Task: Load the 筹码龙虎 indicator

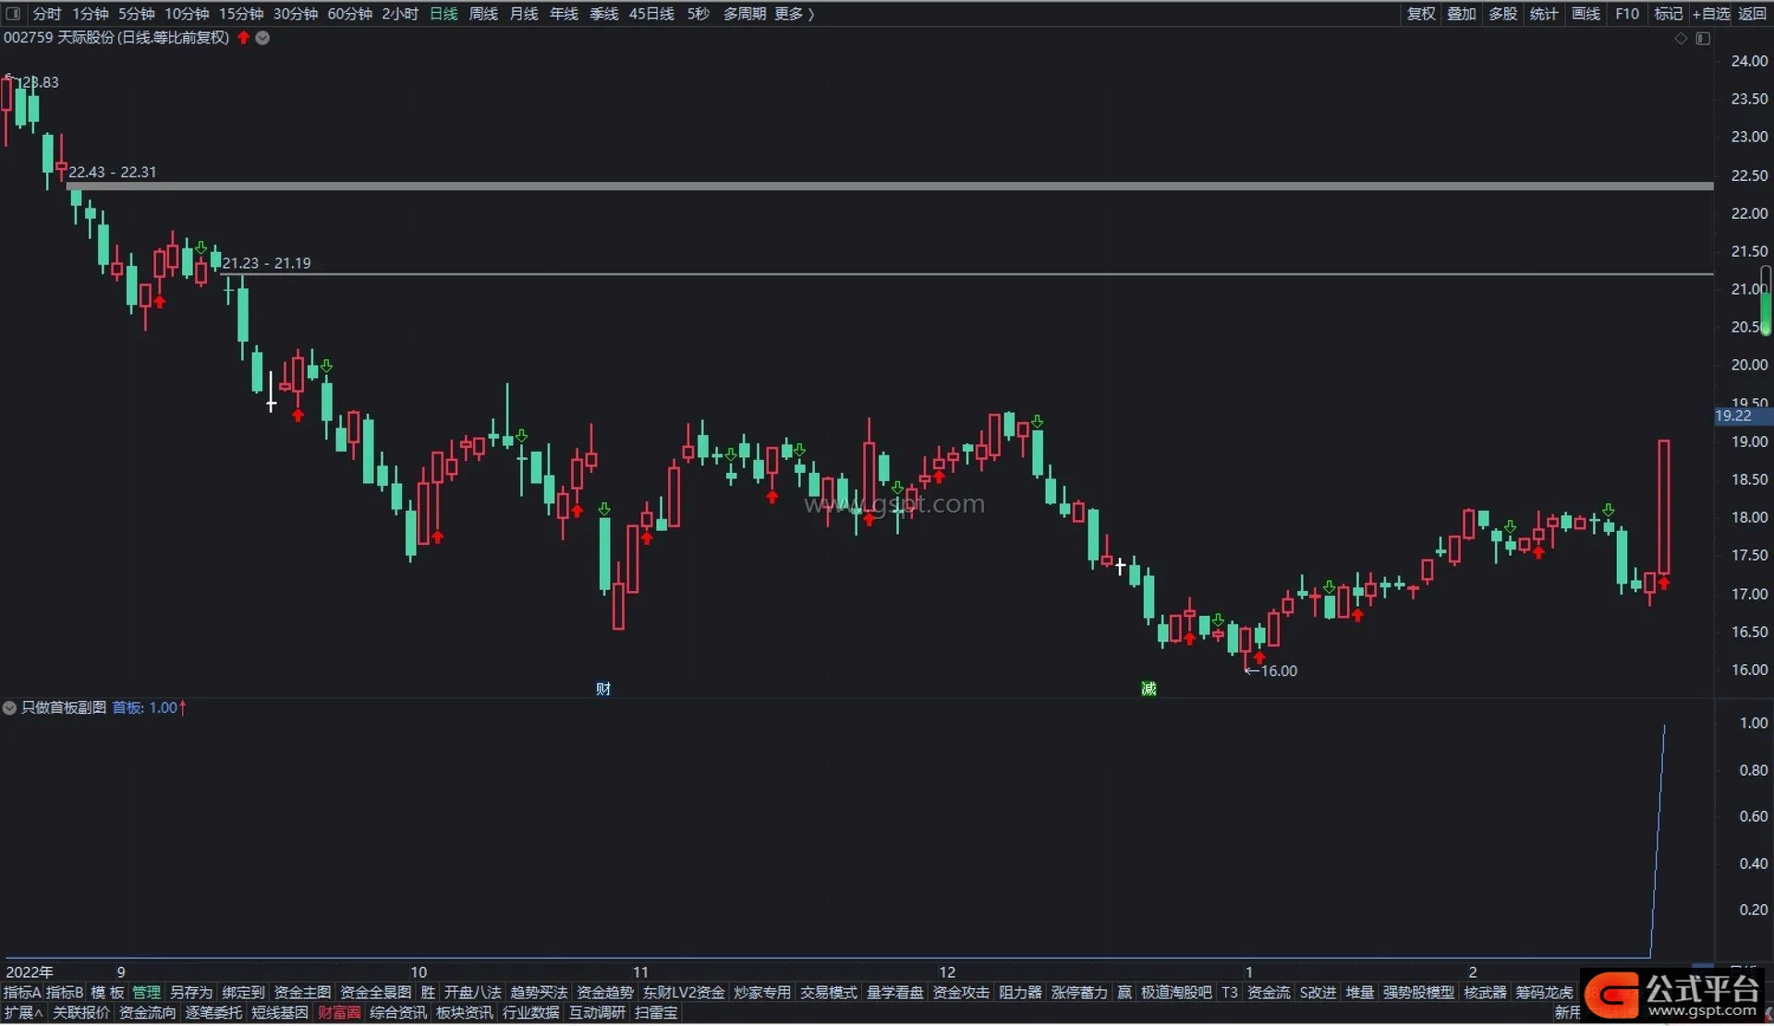Action: click(x=1544, y=993)
